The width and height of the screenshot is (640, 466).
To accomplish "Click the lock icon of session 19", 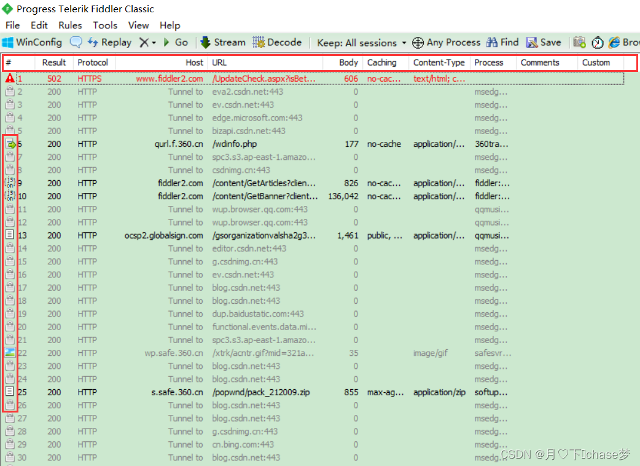I will [10, 314].
